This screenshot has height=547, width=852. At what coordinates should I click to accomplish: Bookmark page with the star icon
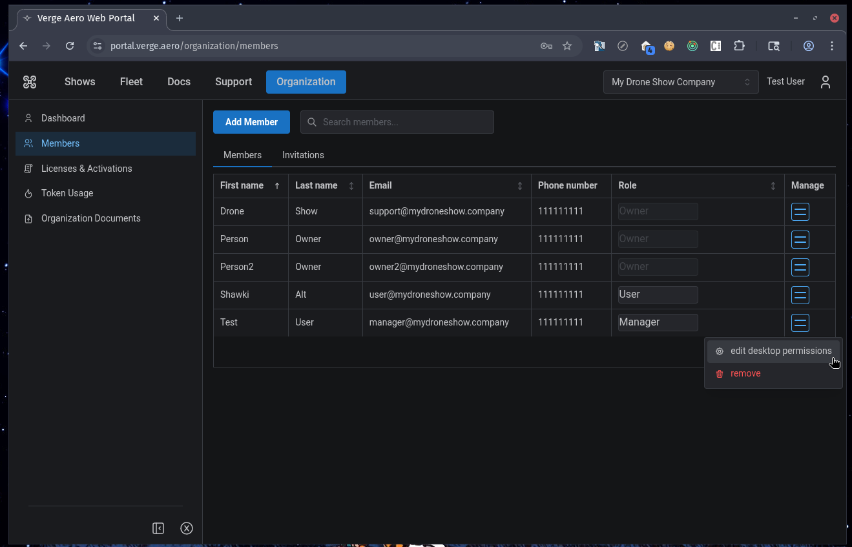click(567, 46)
